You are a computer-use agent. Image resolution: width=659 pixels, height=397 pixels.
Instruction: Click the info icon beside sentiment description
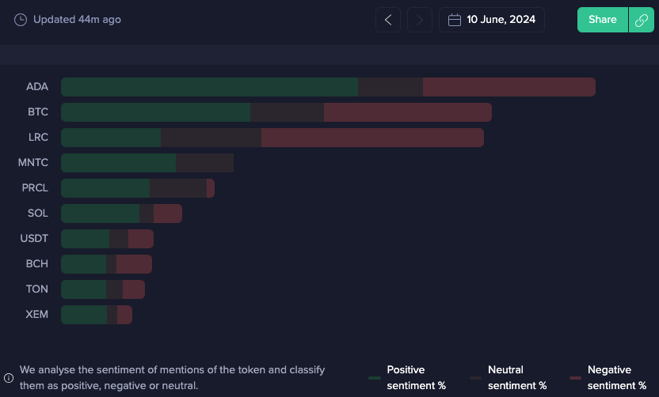tap(9, 378)
